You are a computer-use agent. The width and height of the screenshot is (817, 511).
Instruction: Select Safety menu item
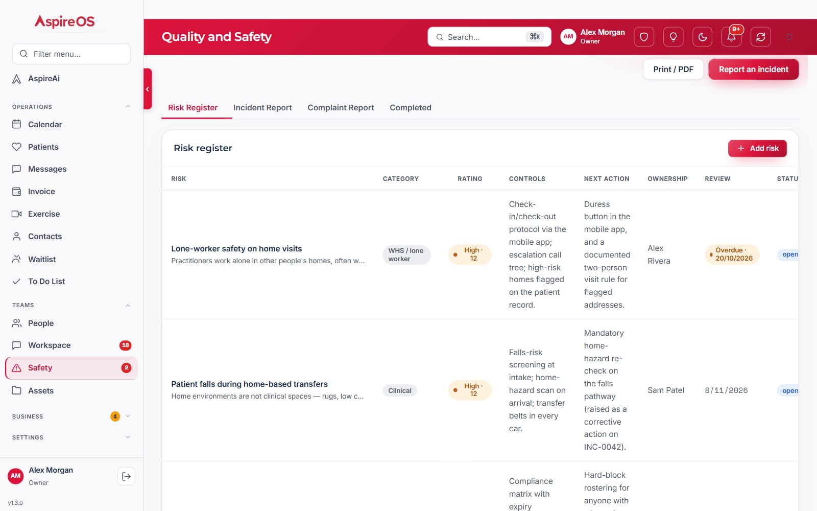click(x=71, y=368)
